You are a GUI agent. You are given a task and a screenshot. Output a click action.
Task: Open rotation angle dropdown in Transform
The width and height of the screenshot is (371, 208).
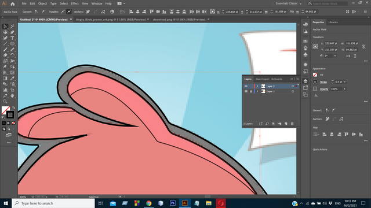[335, 55]
